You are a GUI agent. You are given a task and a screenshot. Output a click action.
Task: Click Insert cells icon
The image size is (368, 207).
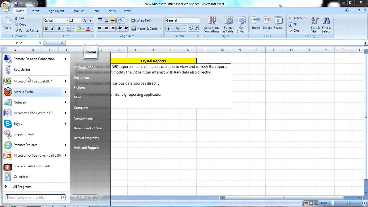point(256,21)
